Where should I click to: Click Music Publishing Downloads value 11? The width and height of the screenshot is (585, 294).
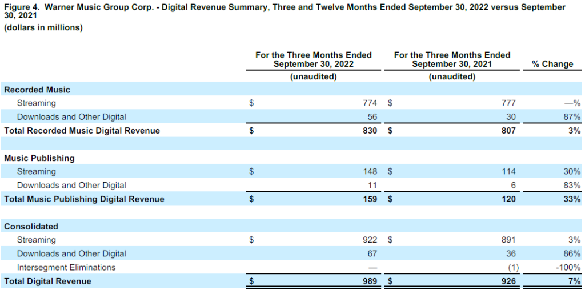coord(372,186)
